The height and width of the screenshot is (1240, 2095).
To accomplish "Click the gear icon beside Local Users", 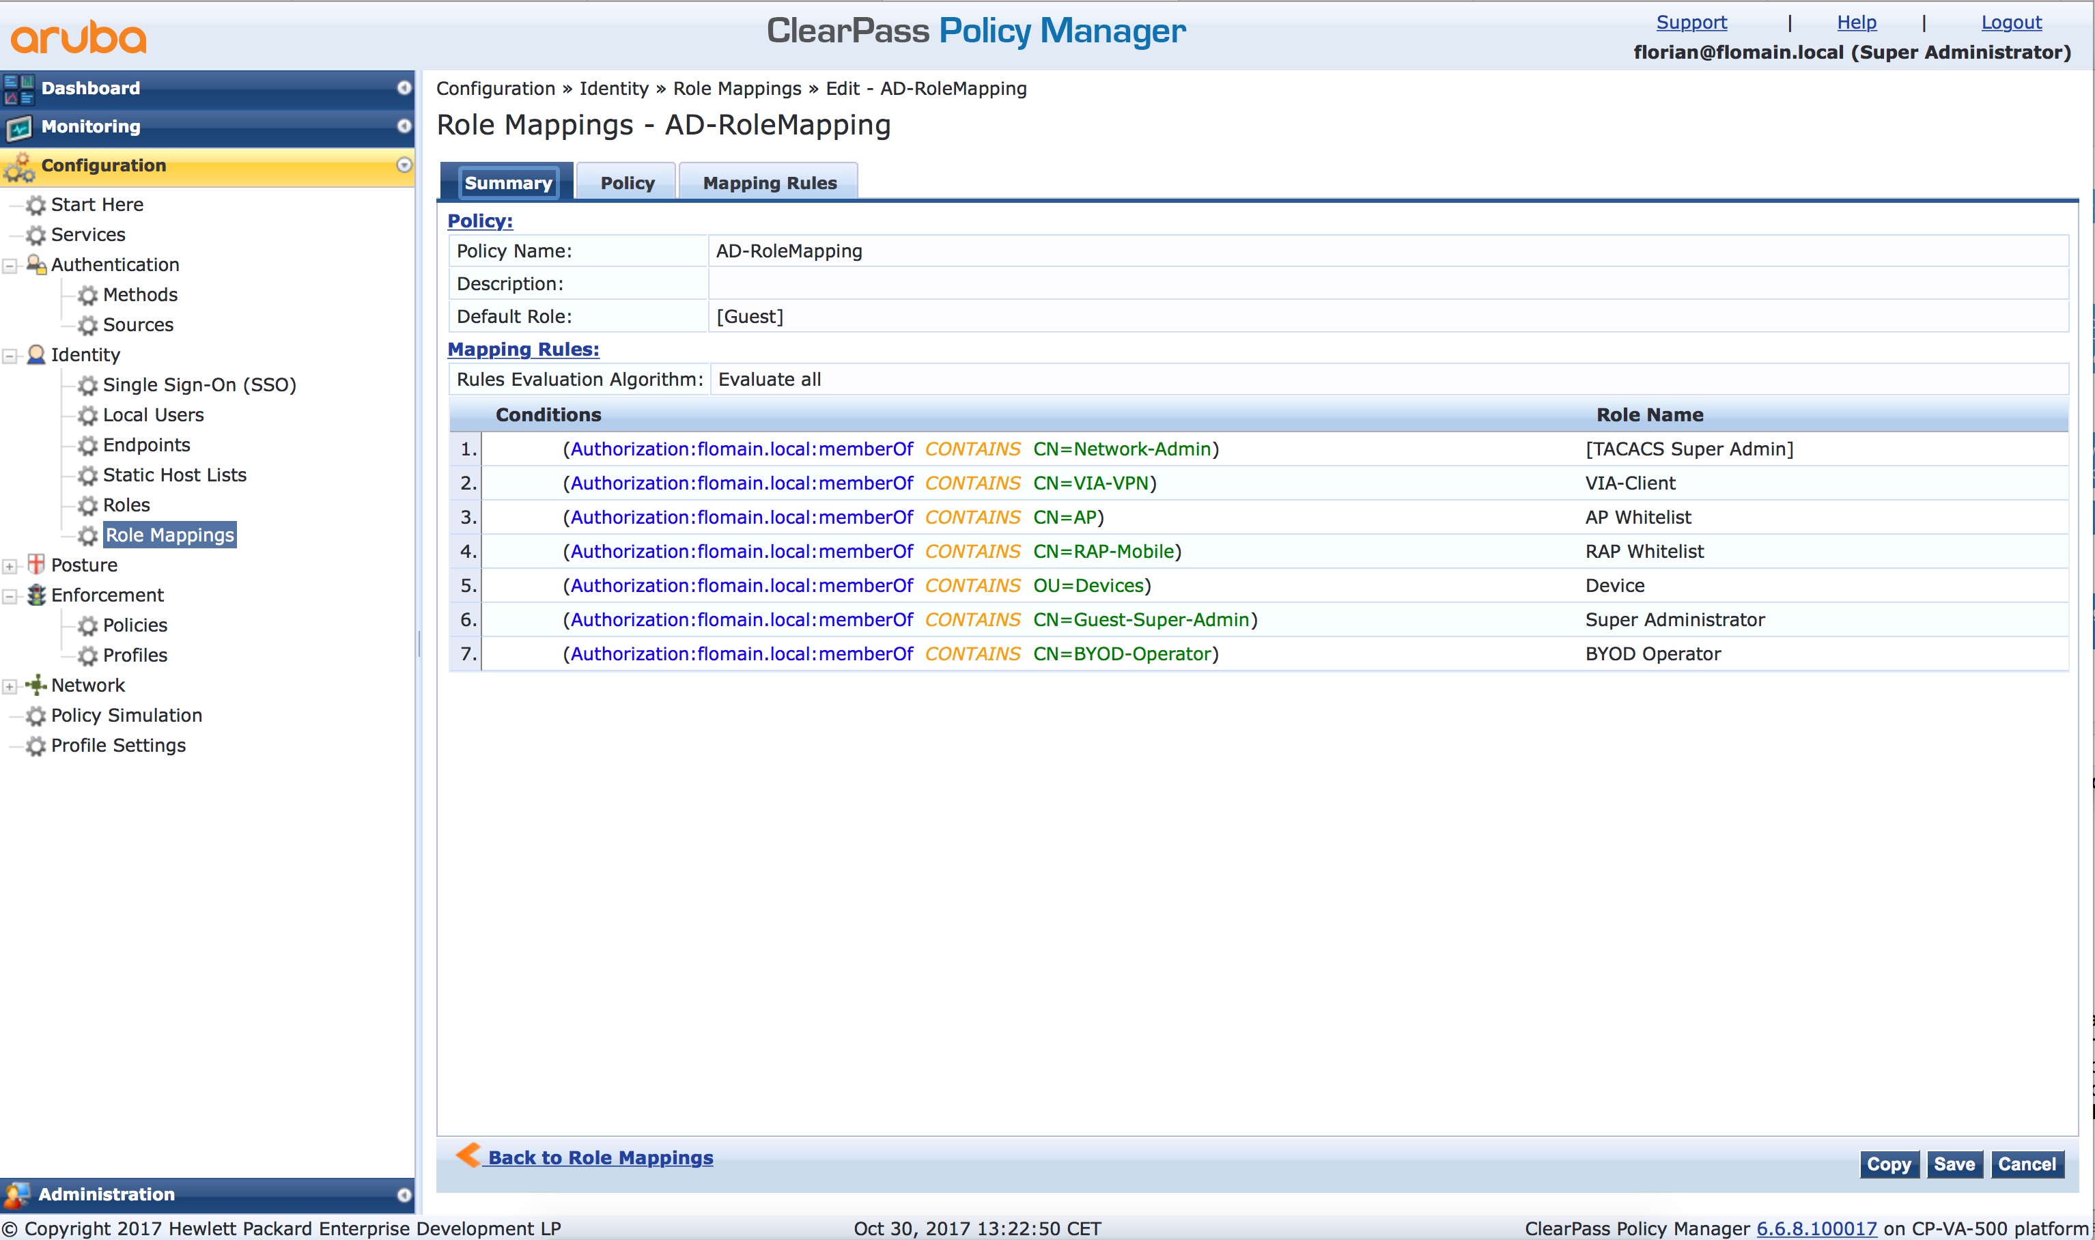I will tap(87, 415).
